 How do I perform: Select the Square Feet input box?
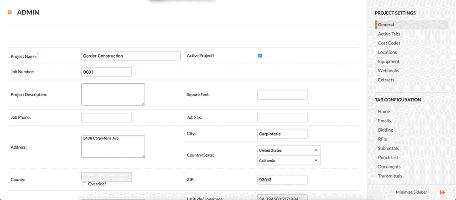pyautogui.click(x=282, y=95)
